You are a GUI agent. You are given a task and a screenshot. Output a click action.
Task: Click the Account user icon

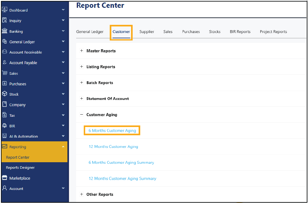pos(4,188)
